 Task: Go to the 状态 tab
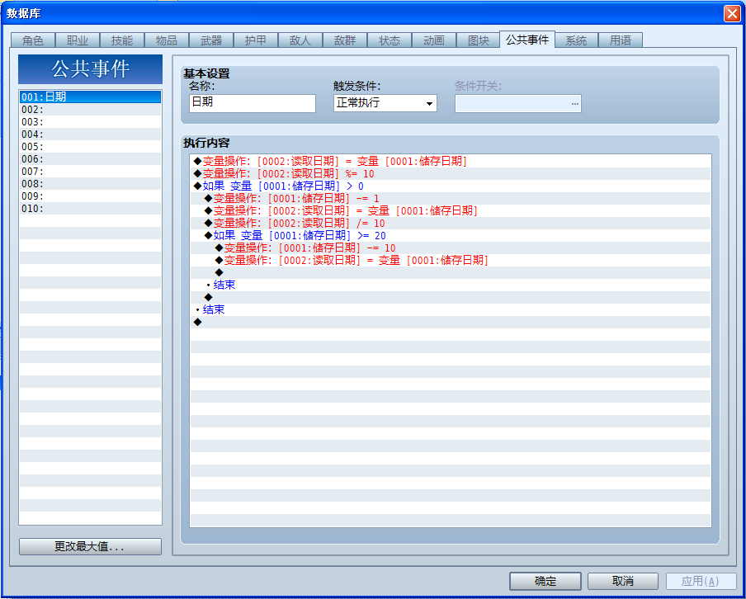pos(390,40)
